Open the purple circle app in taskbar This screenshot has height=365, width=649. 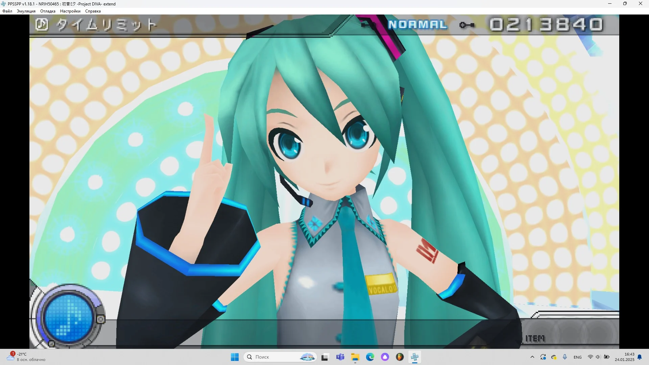(385, 357)
